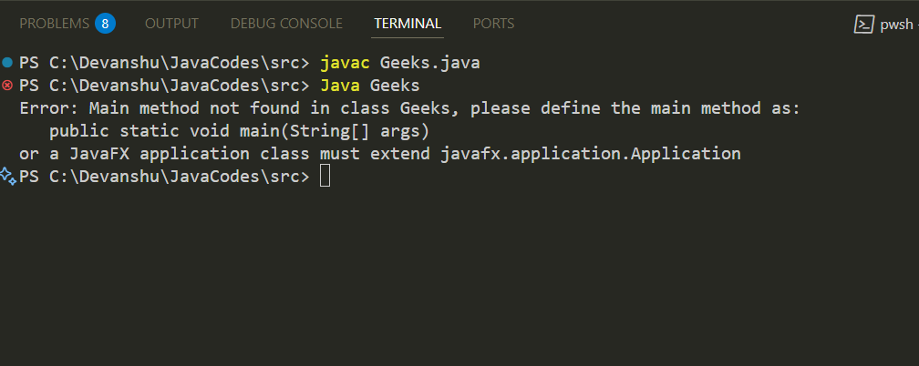
Task: Click the yellow Java command on second line
Action: (340, 86)
